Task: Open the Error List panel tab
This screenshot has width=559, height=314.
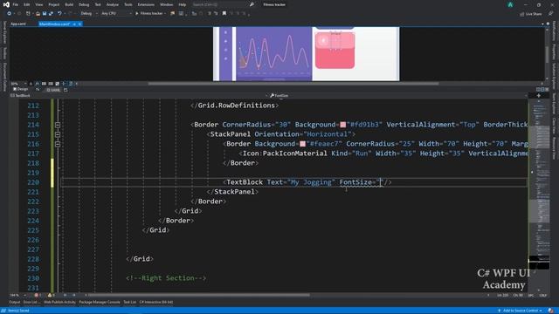Action: [31, 303]
